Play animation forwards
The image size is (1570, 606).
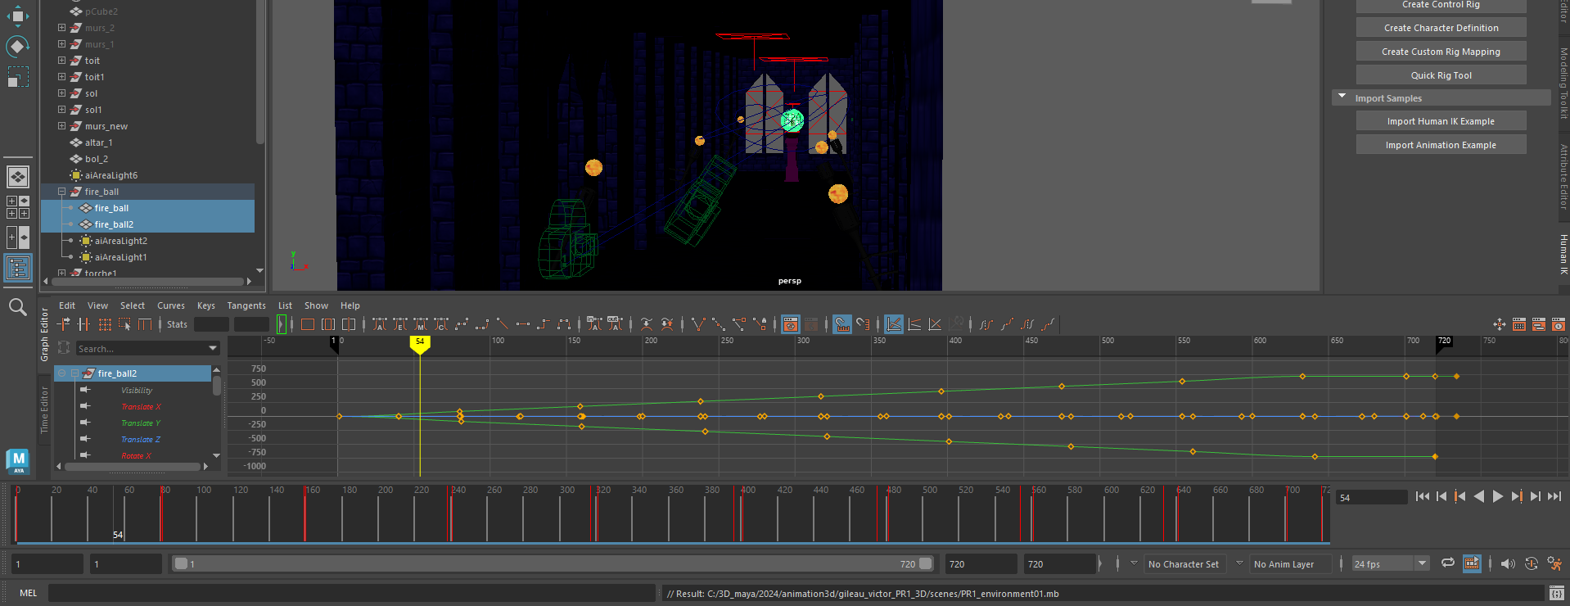(1497, 496)
